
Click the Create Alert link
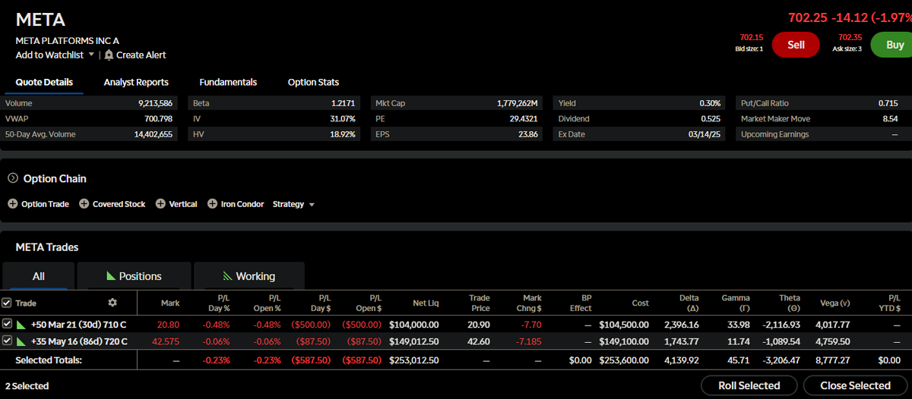coord(141,55)
